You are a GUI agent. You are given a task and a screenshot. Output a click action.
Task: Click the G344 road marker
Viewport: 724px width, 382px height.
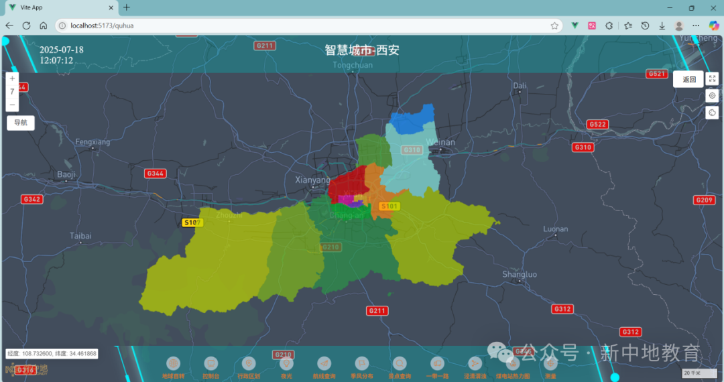[155, 174]
